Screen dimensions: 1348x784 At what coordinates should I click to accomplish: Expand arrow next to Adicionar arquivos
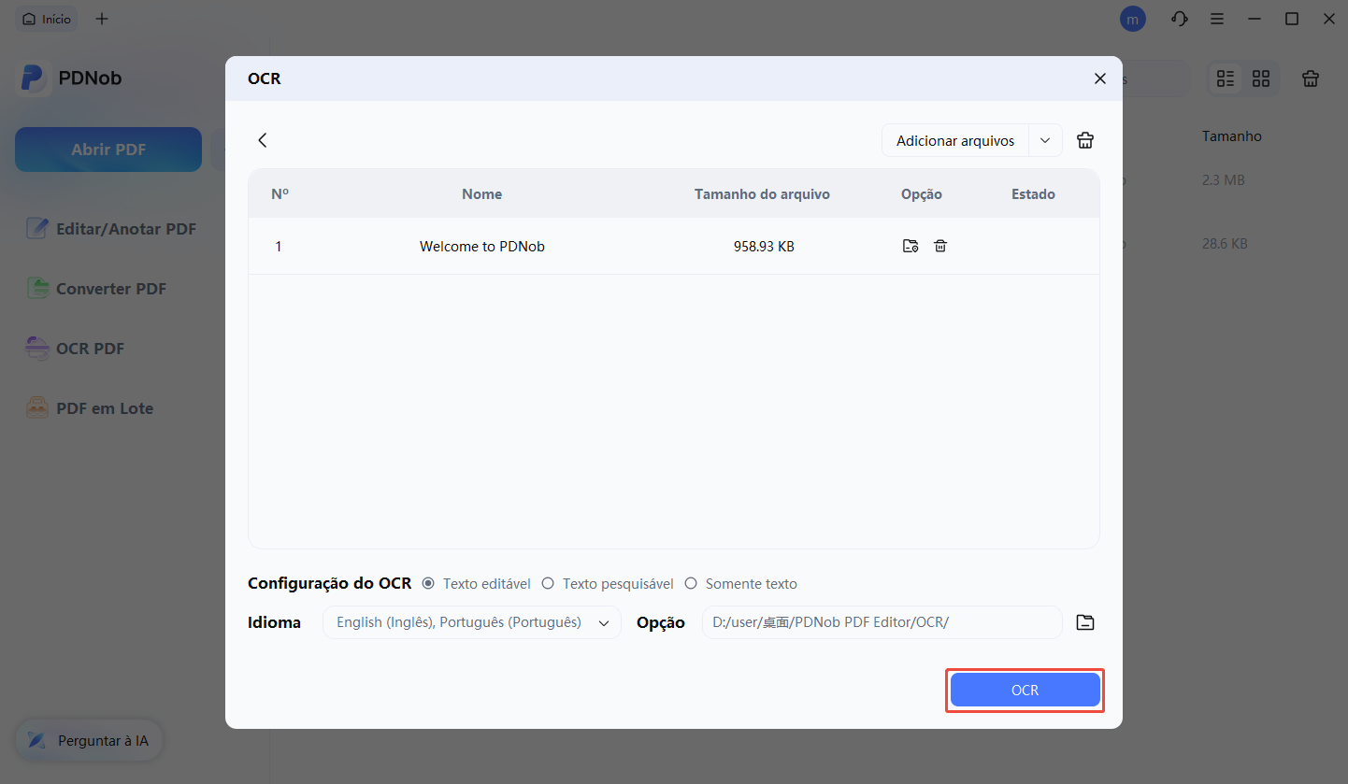tap(1045, 140)
